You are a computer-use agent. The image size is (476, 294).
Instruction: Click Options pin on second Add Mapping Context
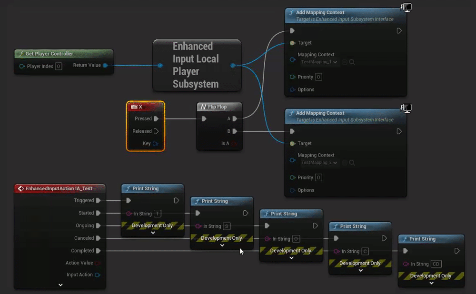[x=292, y=190]
